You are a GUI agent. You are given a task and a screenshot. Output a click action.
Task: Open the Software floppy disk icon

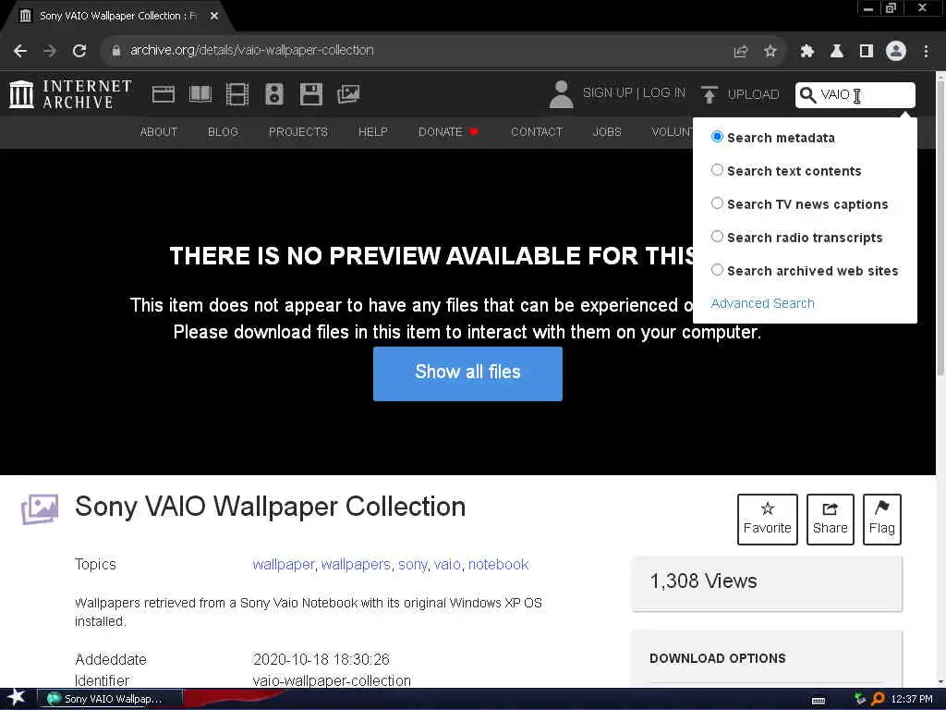[311, 94]
